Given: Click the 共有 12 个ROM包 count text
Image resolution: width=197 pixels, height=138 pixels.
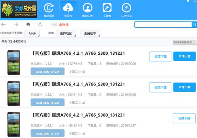Looking at the screenshot, I should 14,41.
